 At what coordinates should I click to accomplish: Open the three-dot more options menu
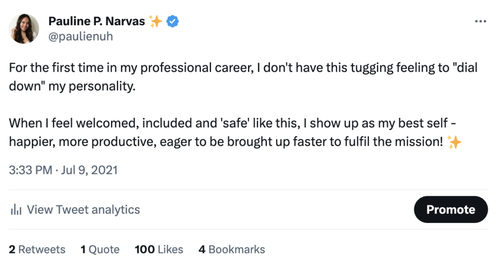tap(480, 22)
